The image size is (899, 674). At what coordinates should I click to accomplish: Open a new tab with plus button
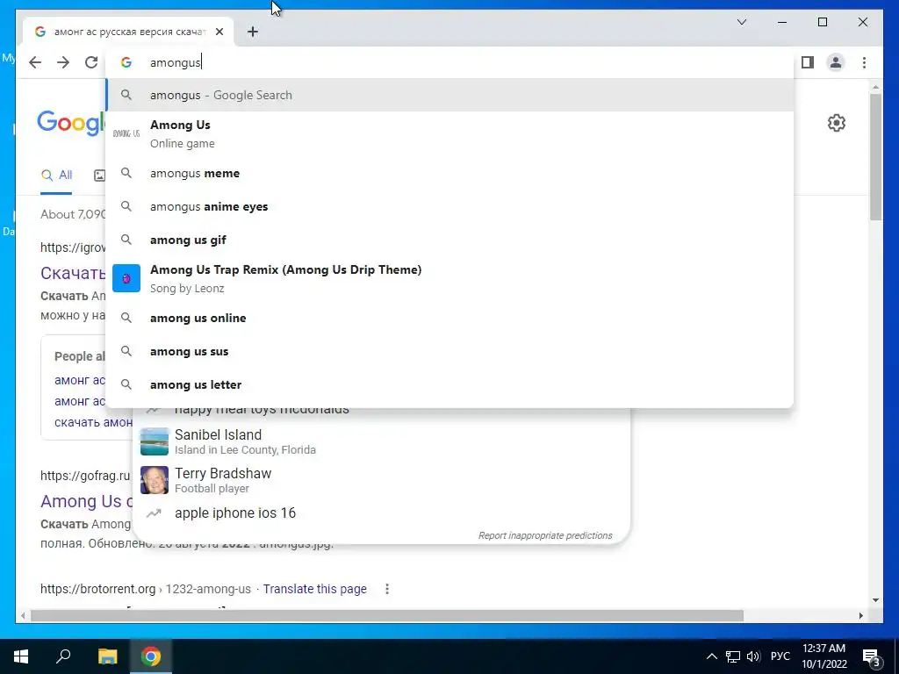tap(253, 32)
